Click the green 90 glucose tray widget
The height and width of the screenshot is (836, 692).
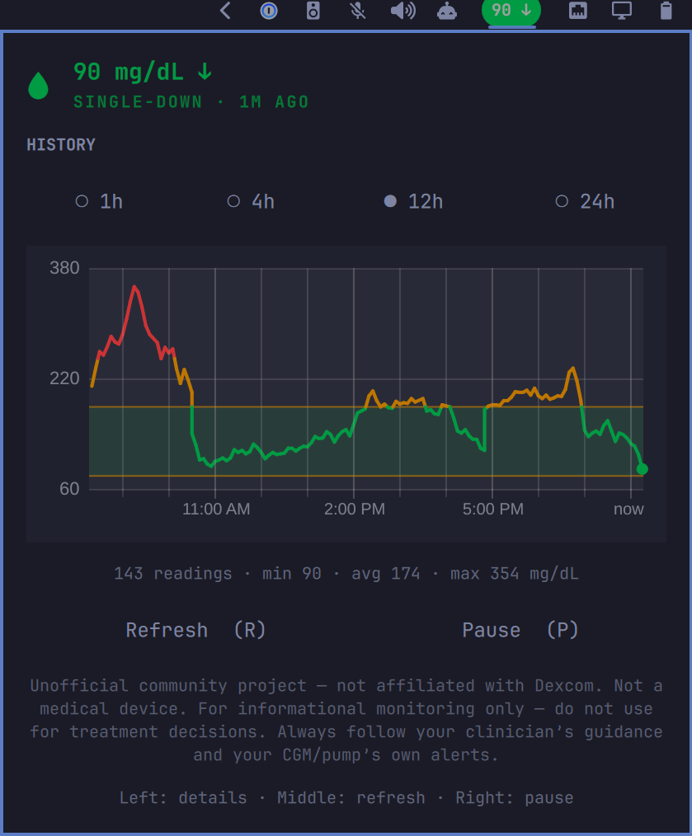(x=511, y=11)
